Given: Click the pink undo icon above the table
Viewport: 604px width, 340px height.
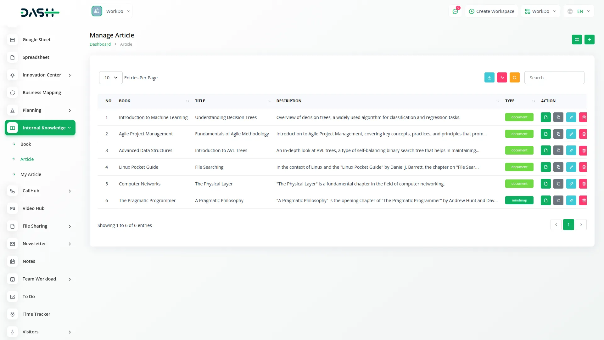Looking at the screenshot, I should [x=502, y=77].
